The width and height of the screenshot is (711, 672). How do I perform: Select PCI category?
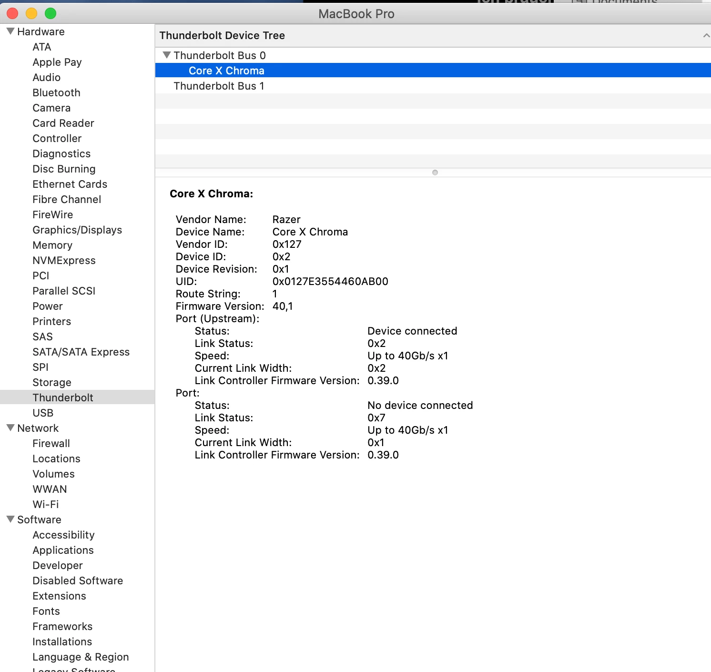pyautogui.click(x=41, y=275)
